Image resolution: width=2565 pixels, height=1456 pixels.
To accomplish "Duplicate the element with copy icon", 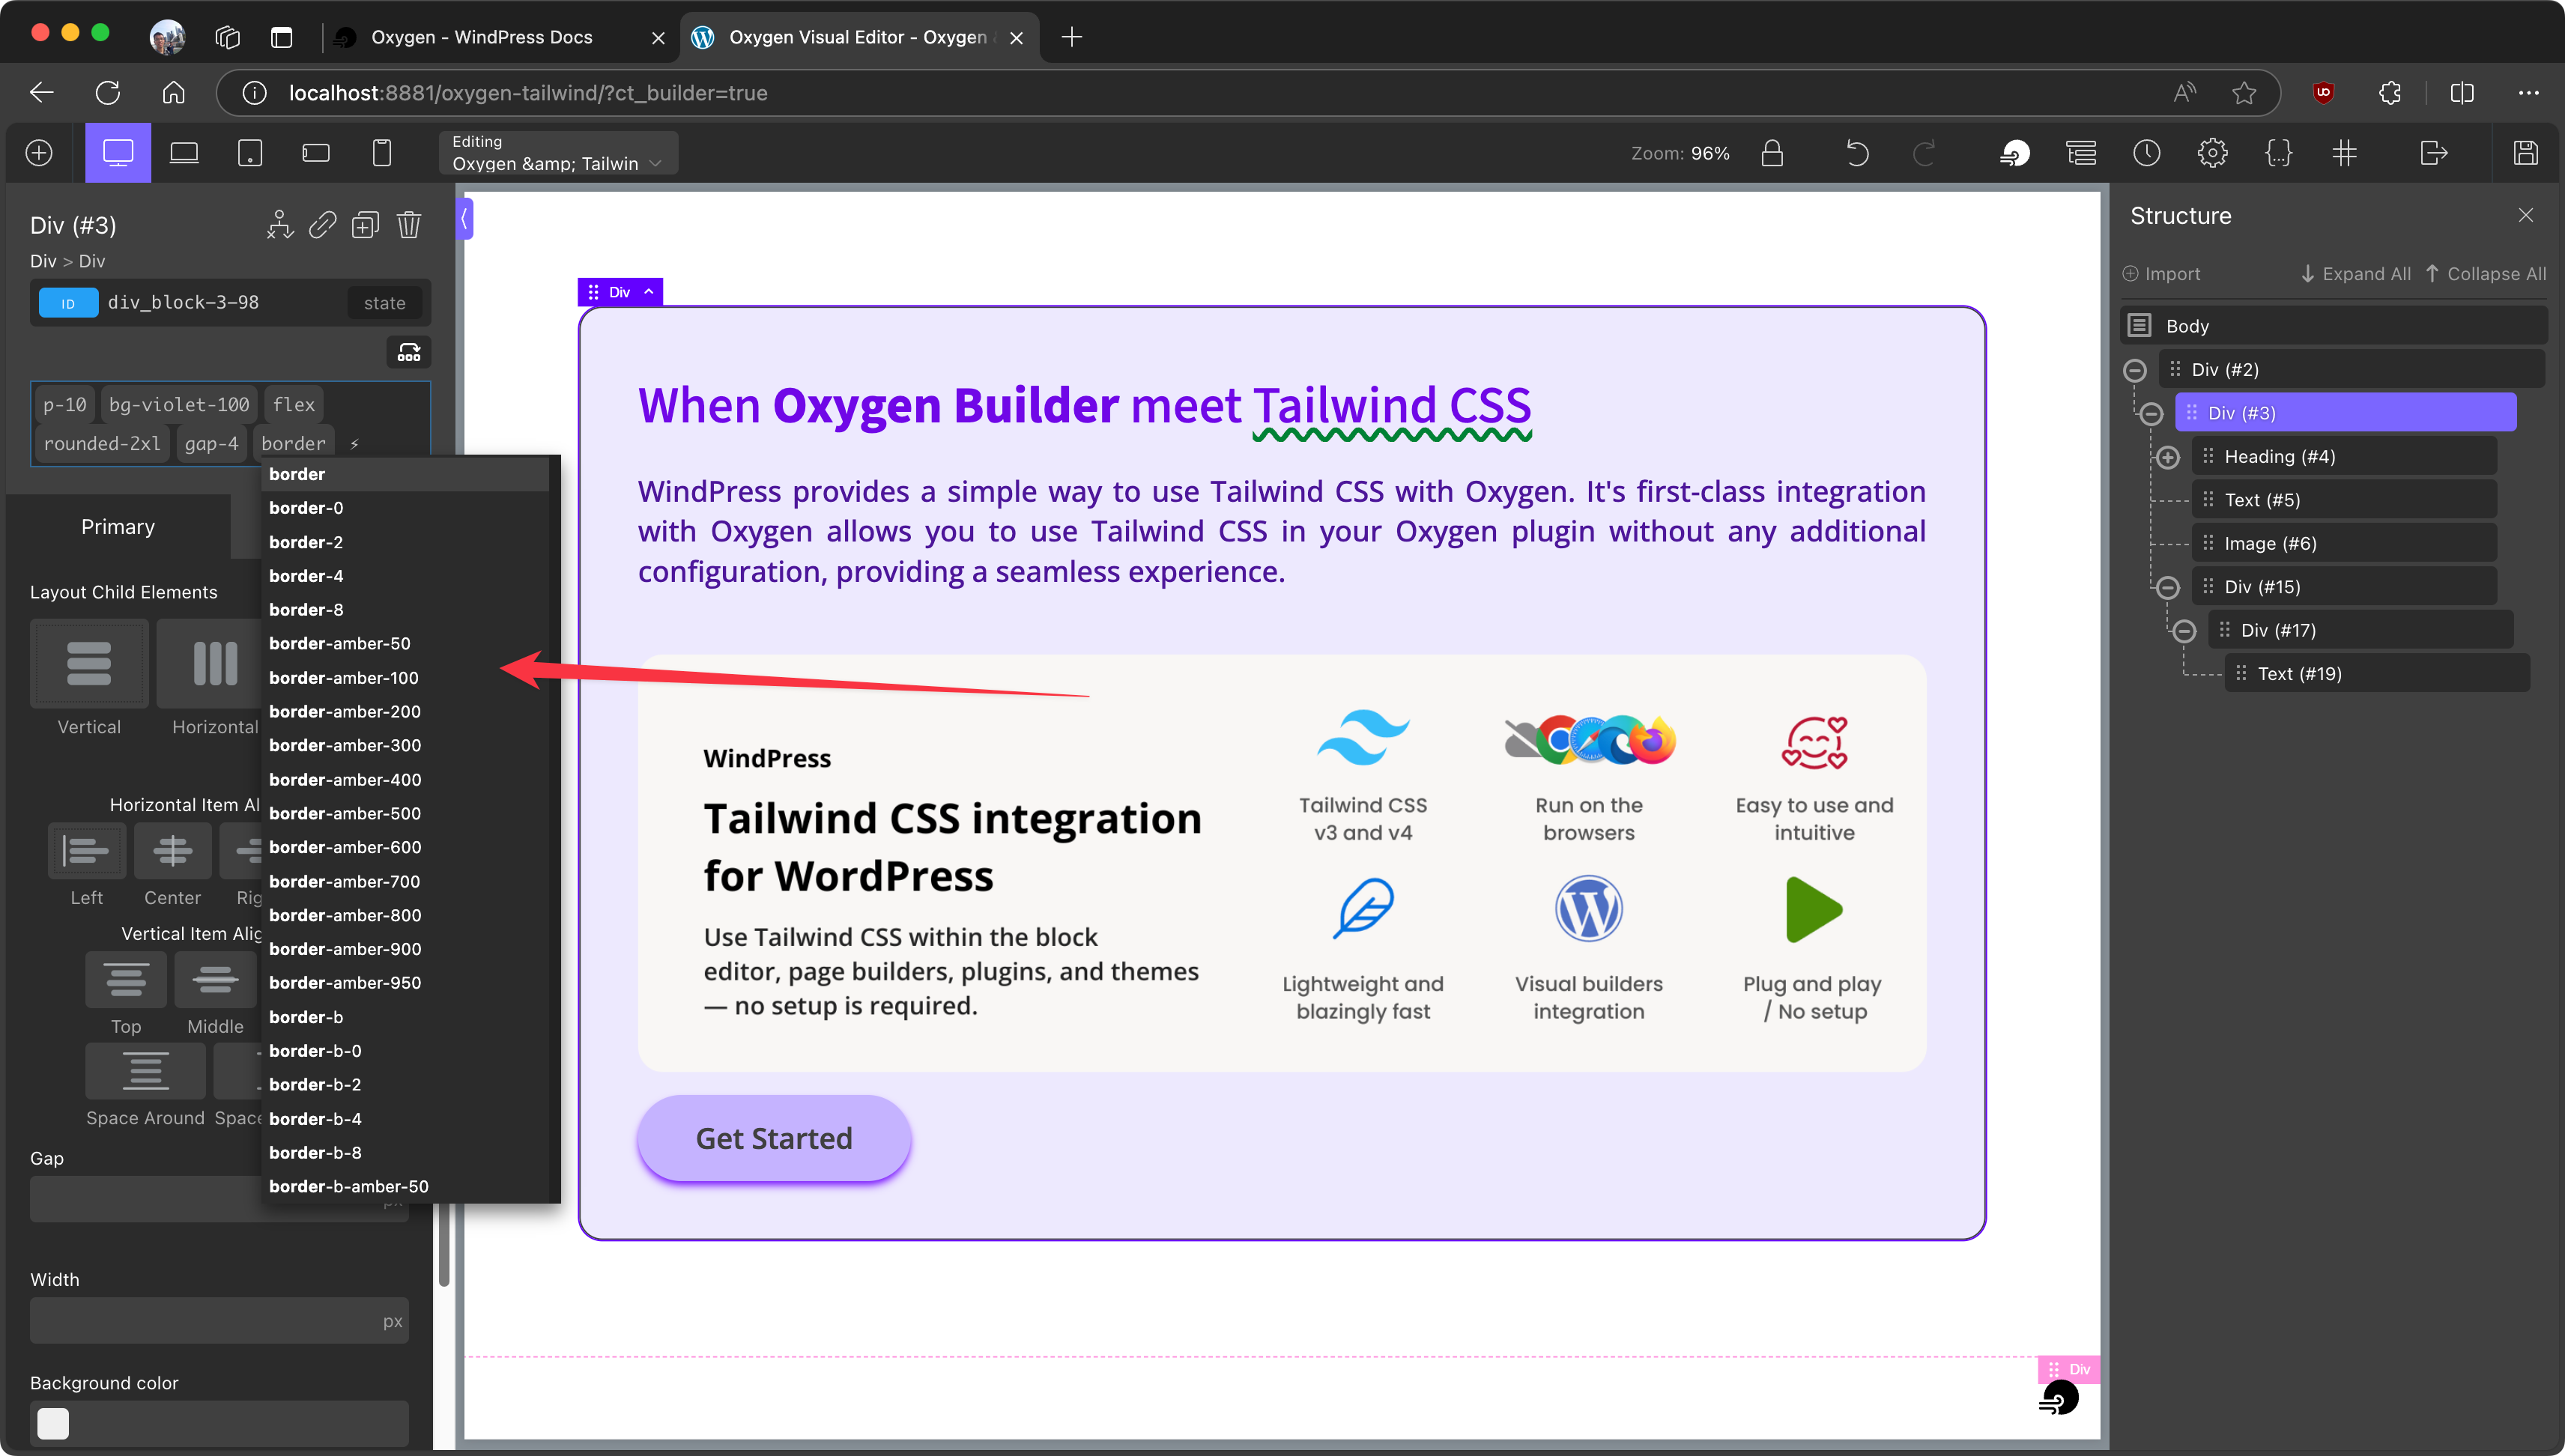I will tap(365, 225).
